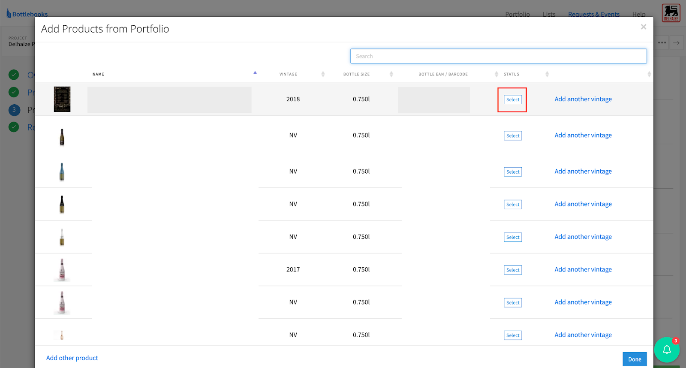
Task: Click the second row dark bottle thumbnail
Action: pos(62,137)
